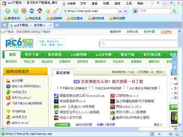Click the speech bubble icon in title bar
This screenshot has width=183, height=137.
point(158,3)
